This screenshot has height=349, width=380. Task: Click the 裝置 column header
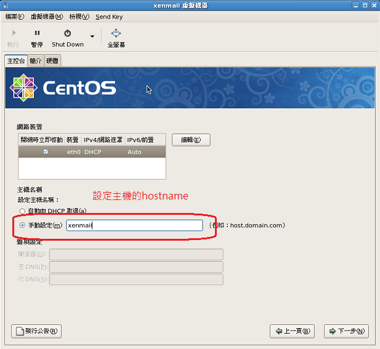[73, 140]
